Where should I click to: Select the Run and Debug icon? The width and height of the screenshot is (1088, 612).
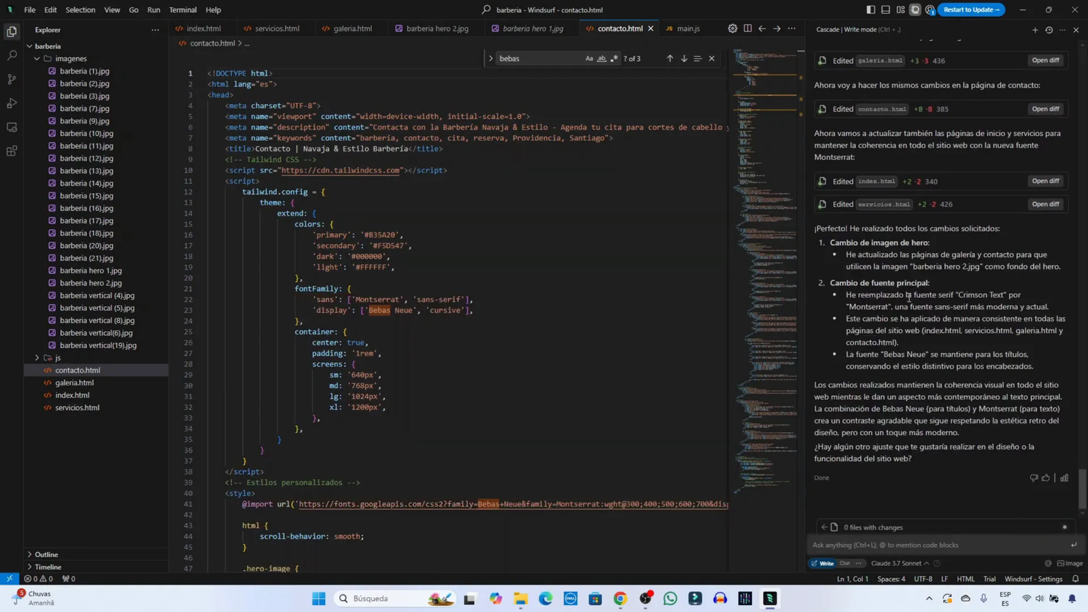coord(11,103)
